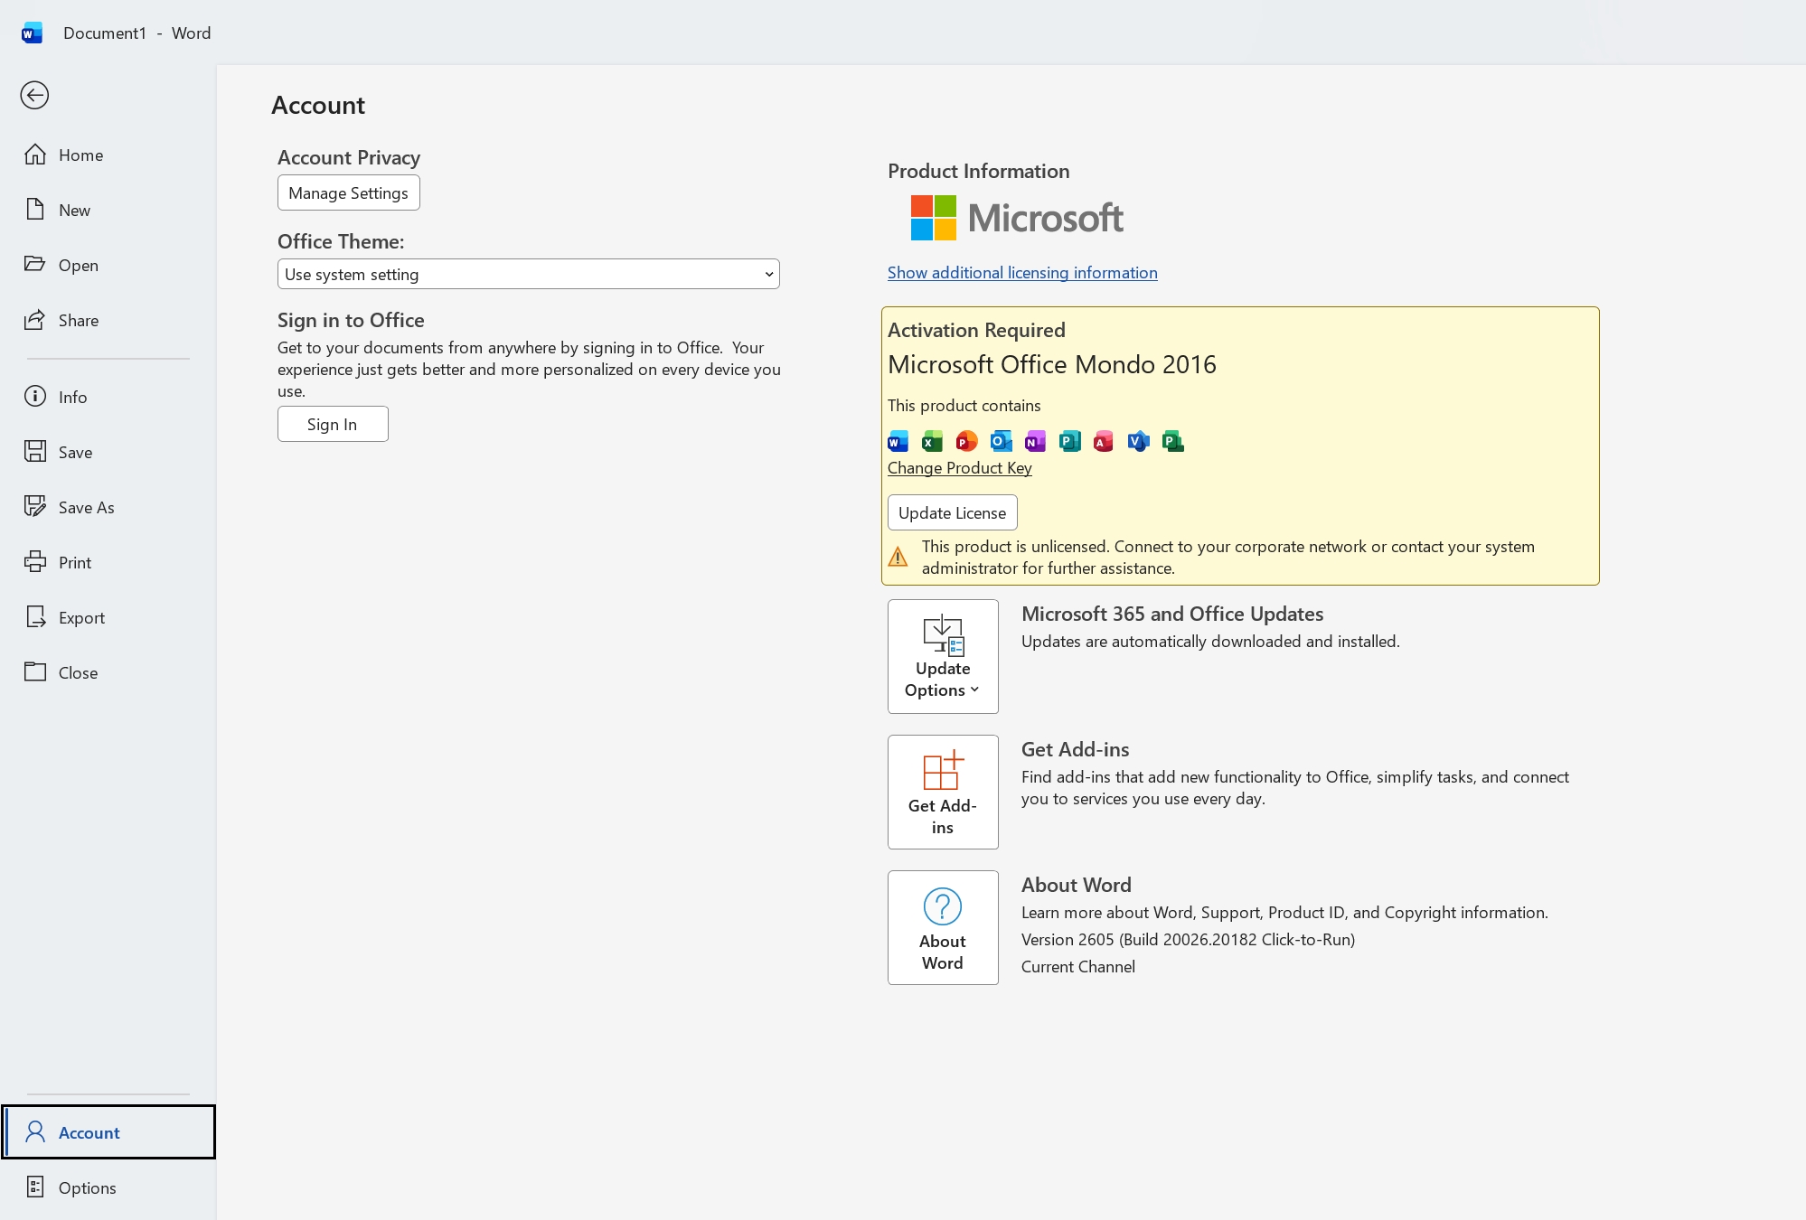Click the Product Information heading
Image resolution: width=1806 pixels, height=1220 pixels.
978,171
